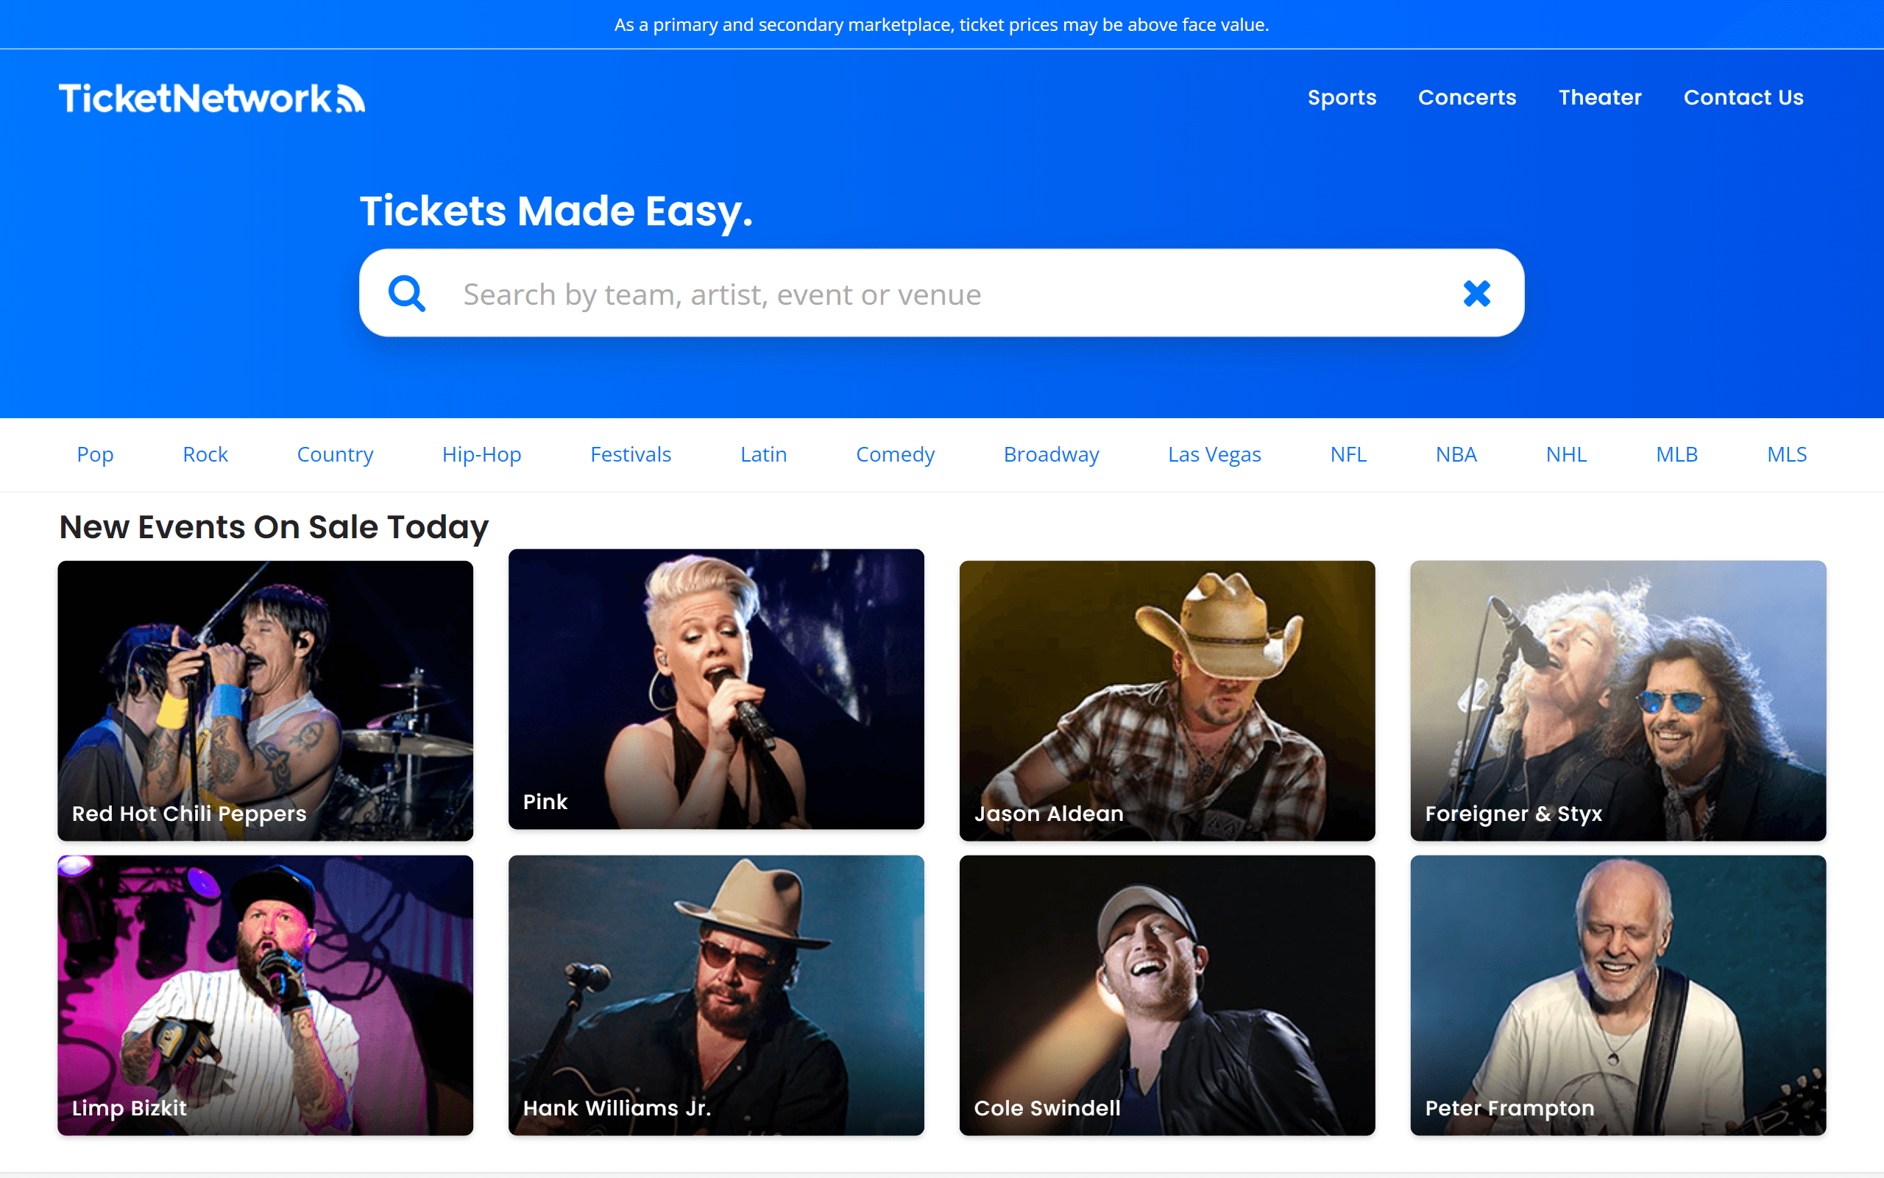The height and width of the screenshot is (1178, 1884).
Task: Open the Jason Aldean event card
Action: (1166, 699)
